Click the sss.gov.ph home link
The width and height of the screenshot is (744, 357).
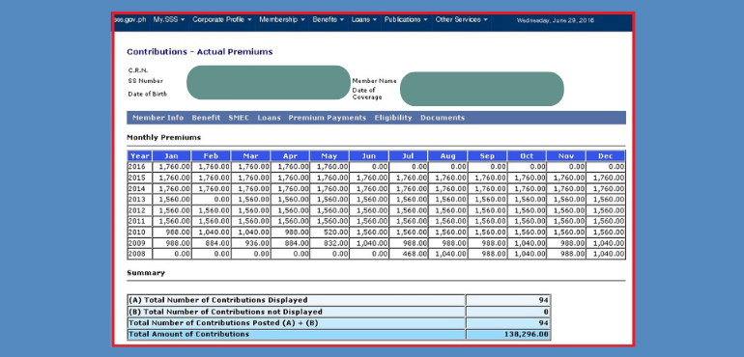pos(130,20)
